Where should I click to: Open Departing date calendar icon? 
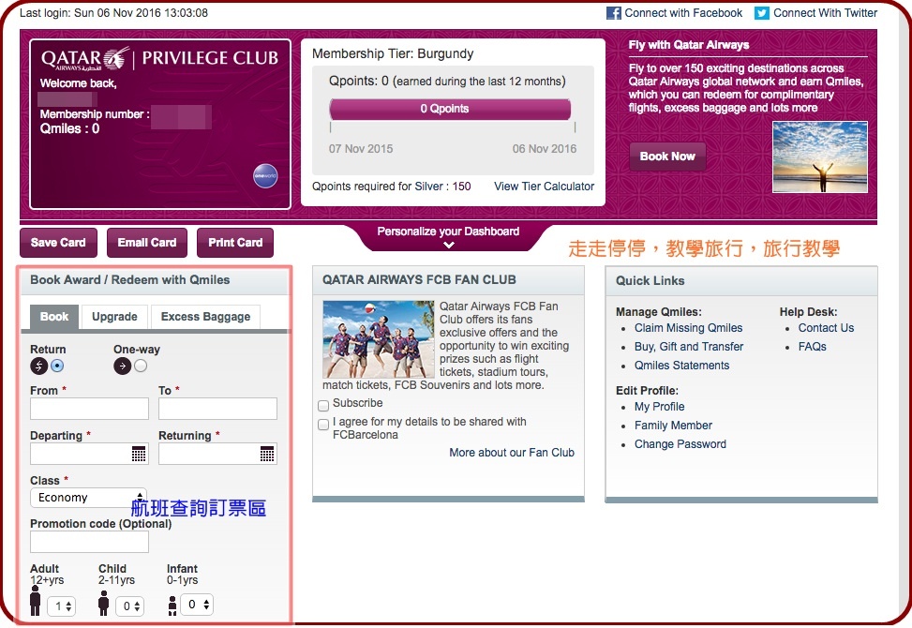point(139,455)
